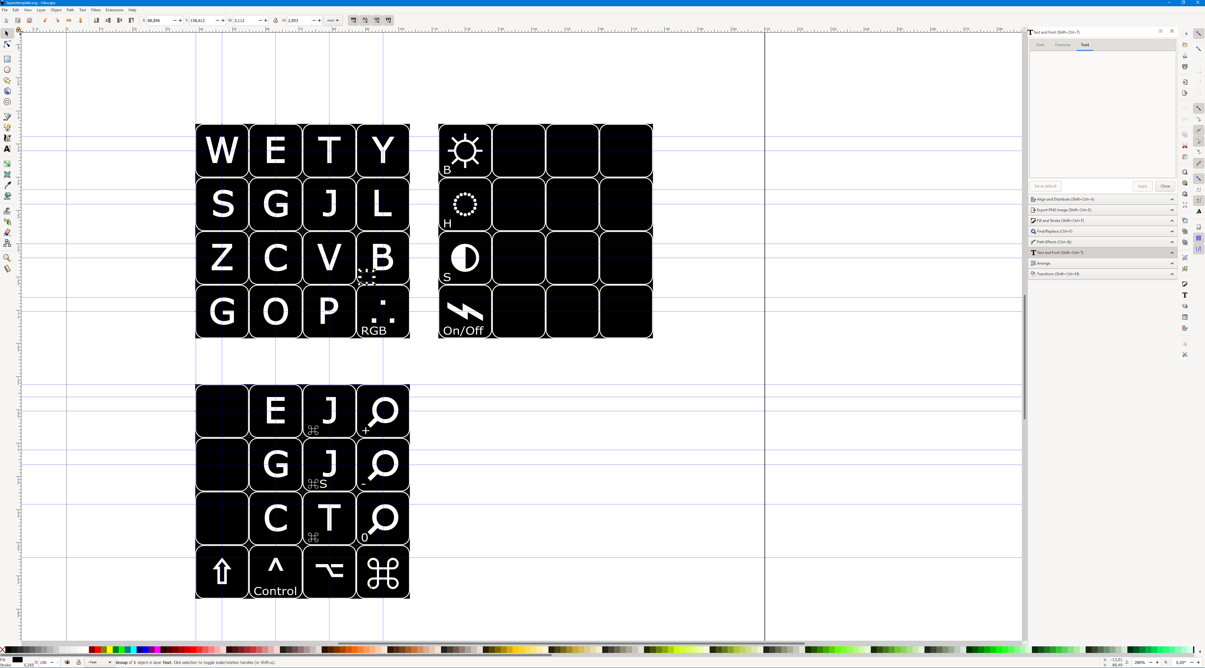Screen dimensions: 1205x668
Task: Click the Set as default button
Action: 1045,186
